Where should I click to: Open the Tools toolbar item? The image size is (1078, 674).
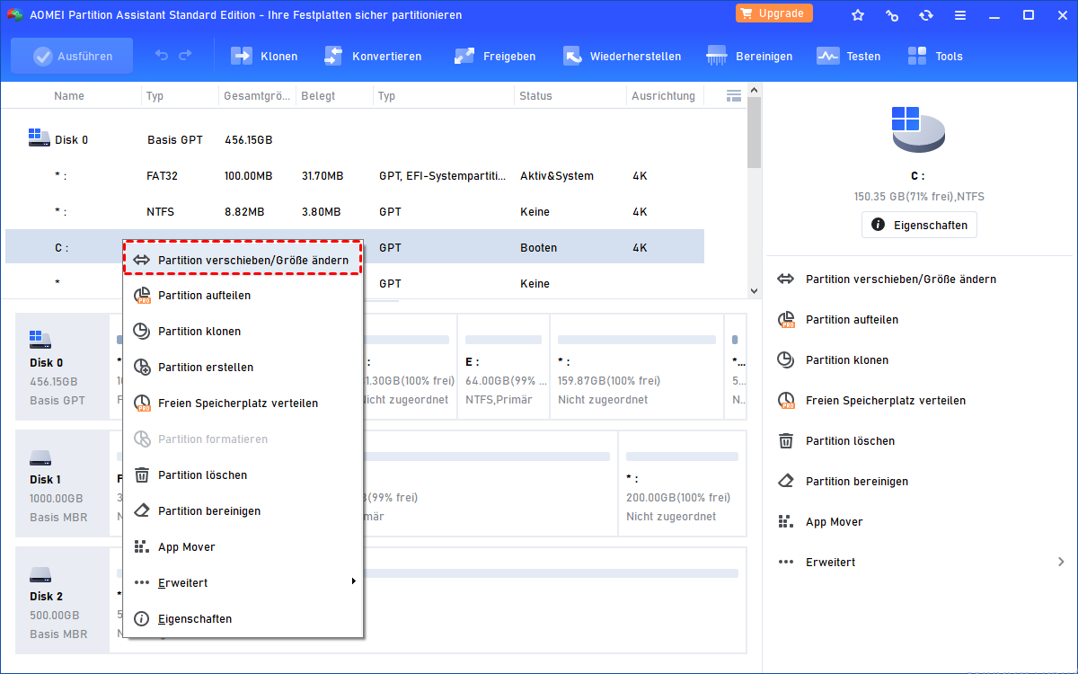[934, 56]
